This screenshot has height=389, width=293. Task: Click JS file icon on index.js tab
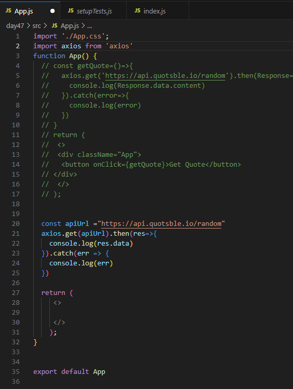138,11
